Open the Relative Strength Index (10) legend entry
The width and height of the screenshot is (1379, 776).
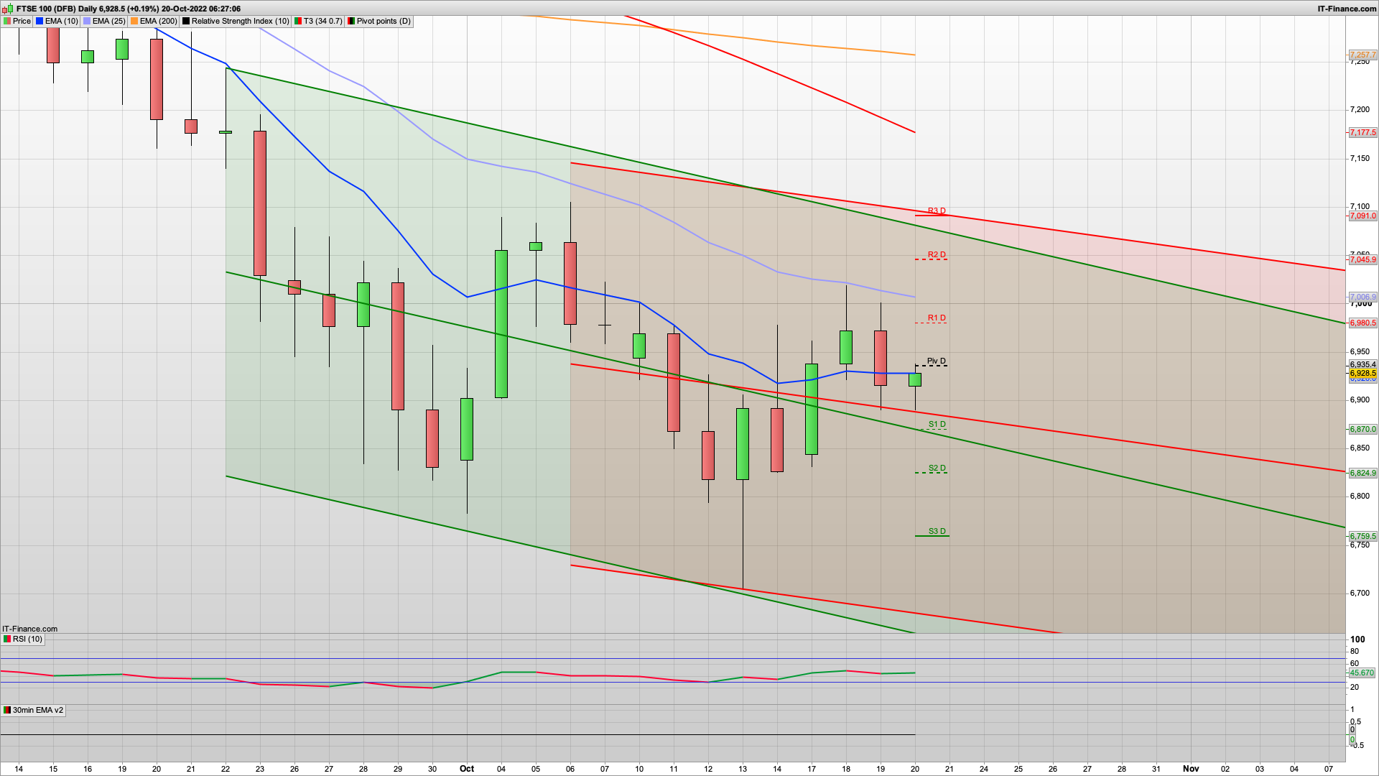pos(236,21)
